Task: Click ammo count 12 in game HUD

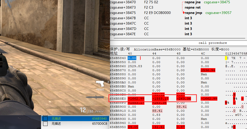Action: tap(83, 110)
